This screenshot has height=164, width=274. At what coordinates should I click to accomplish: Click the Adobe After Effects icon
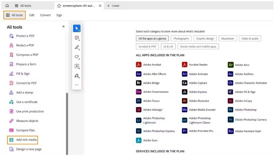point(139,74)
